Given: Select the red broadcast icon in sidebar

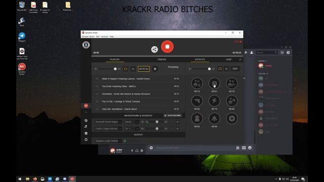Looking at the screenshot, I should 86,106.
